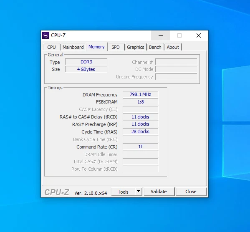Click the empty Bank Cycle Time field
Image resolution: width=250 pixels, height=232 pixels.
click(141, 139)
